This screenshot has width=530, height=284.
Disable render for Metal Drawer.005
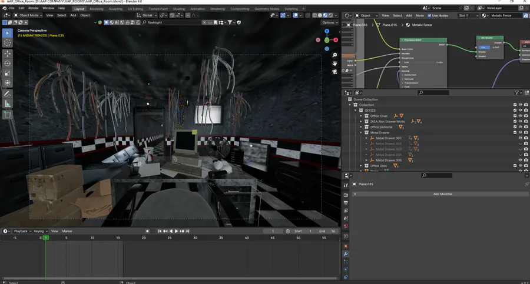click(x=526, y=160)
